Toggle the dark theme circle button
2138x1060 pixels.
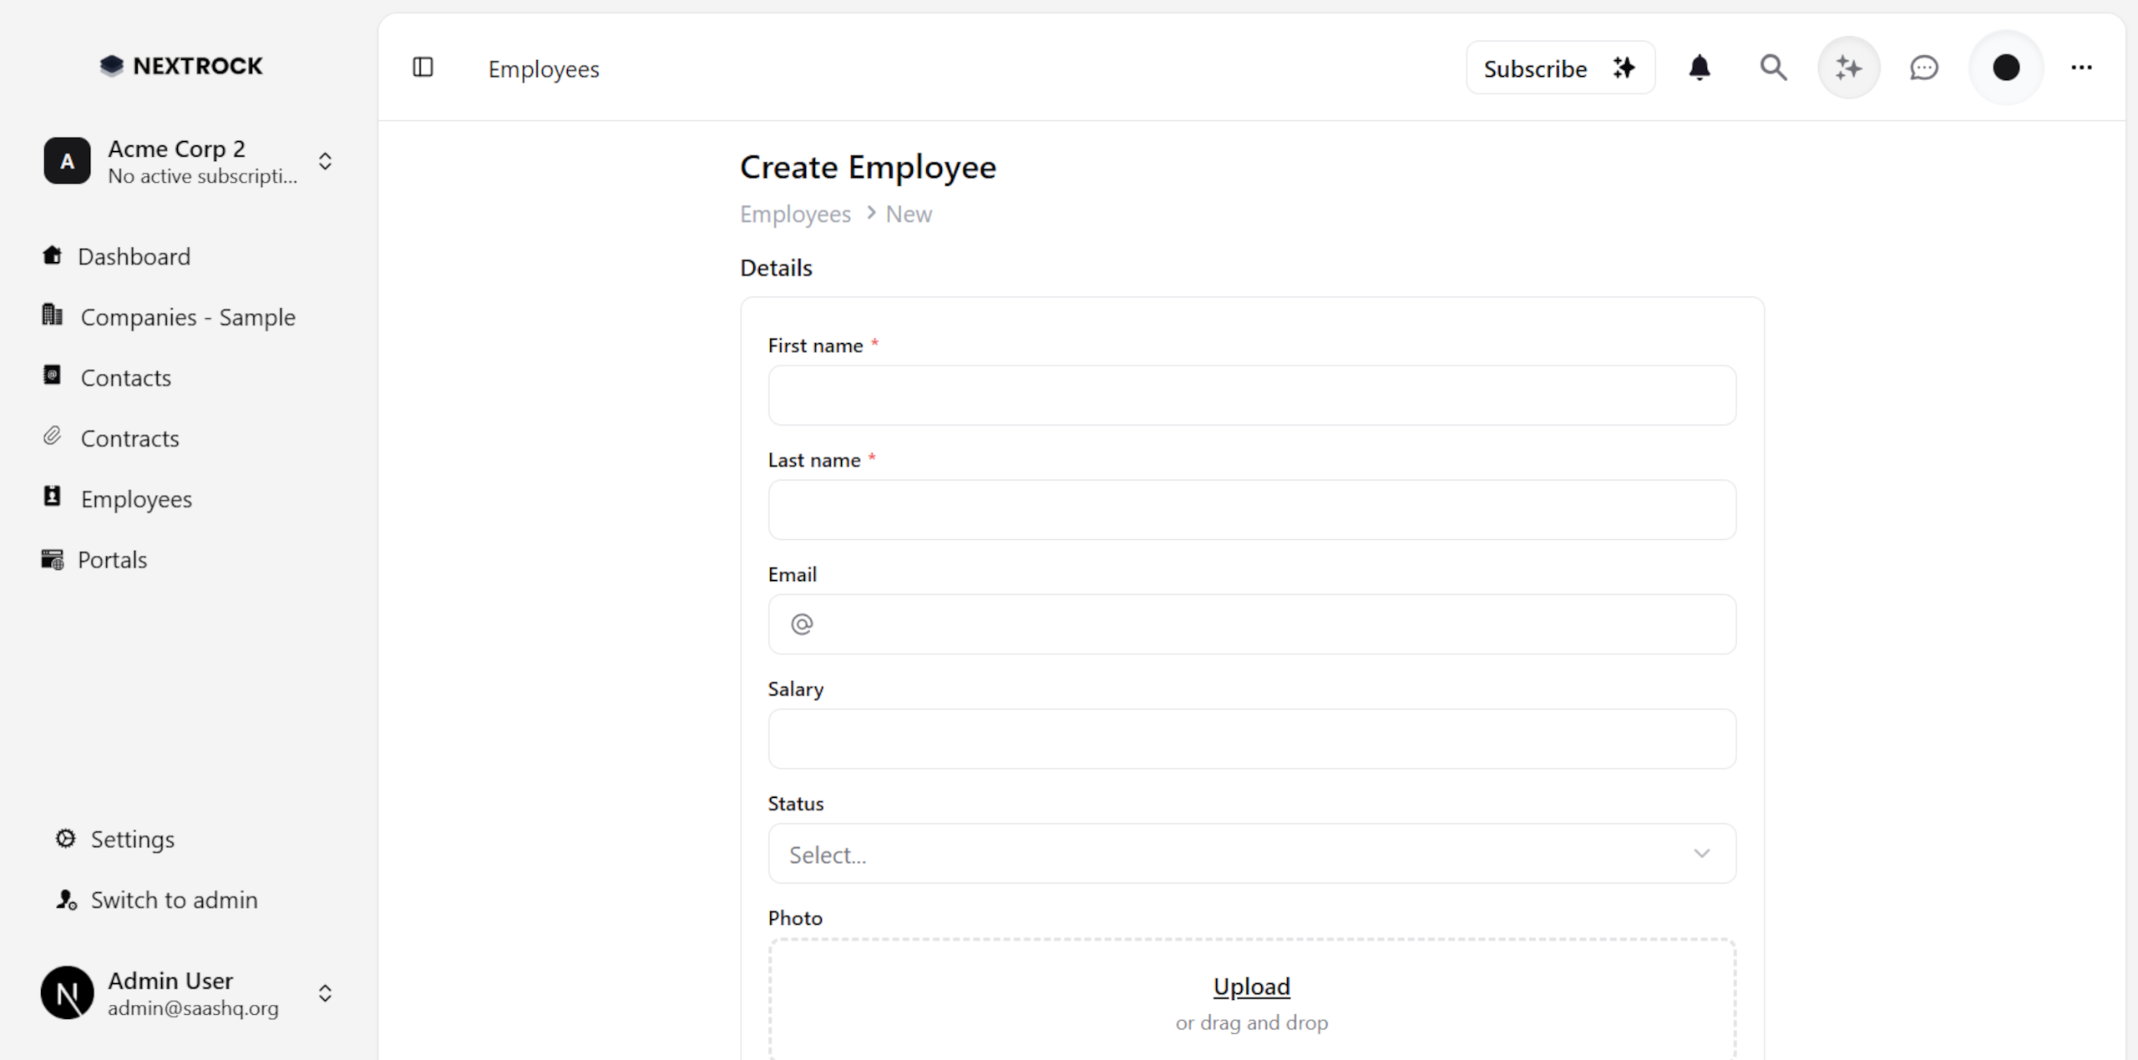tap(2006, 68)
